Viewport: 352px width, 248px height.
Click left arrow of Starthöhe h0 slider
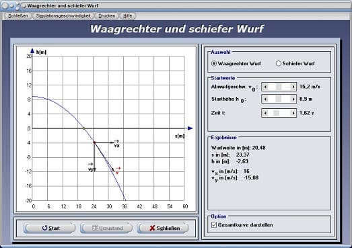pyautogui.click(x=265, y=99)
